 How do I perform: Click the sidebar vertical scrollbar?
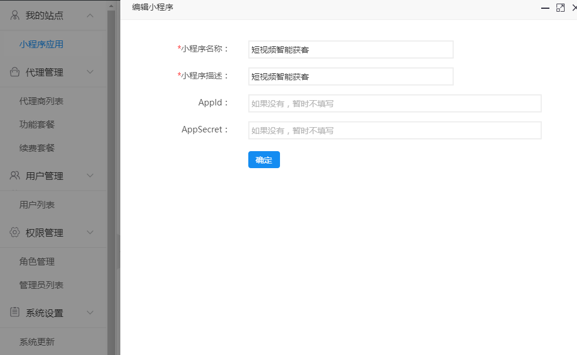pyautogui.click(x=111, y=182)
